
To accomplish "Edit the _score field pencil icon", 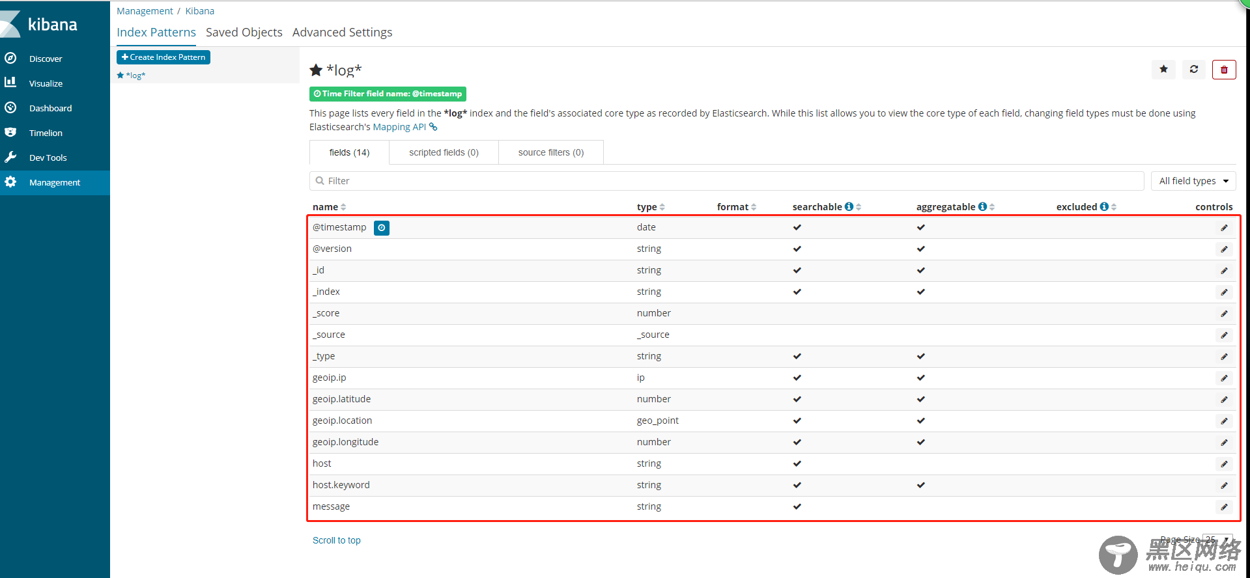I will point(1224,314).
